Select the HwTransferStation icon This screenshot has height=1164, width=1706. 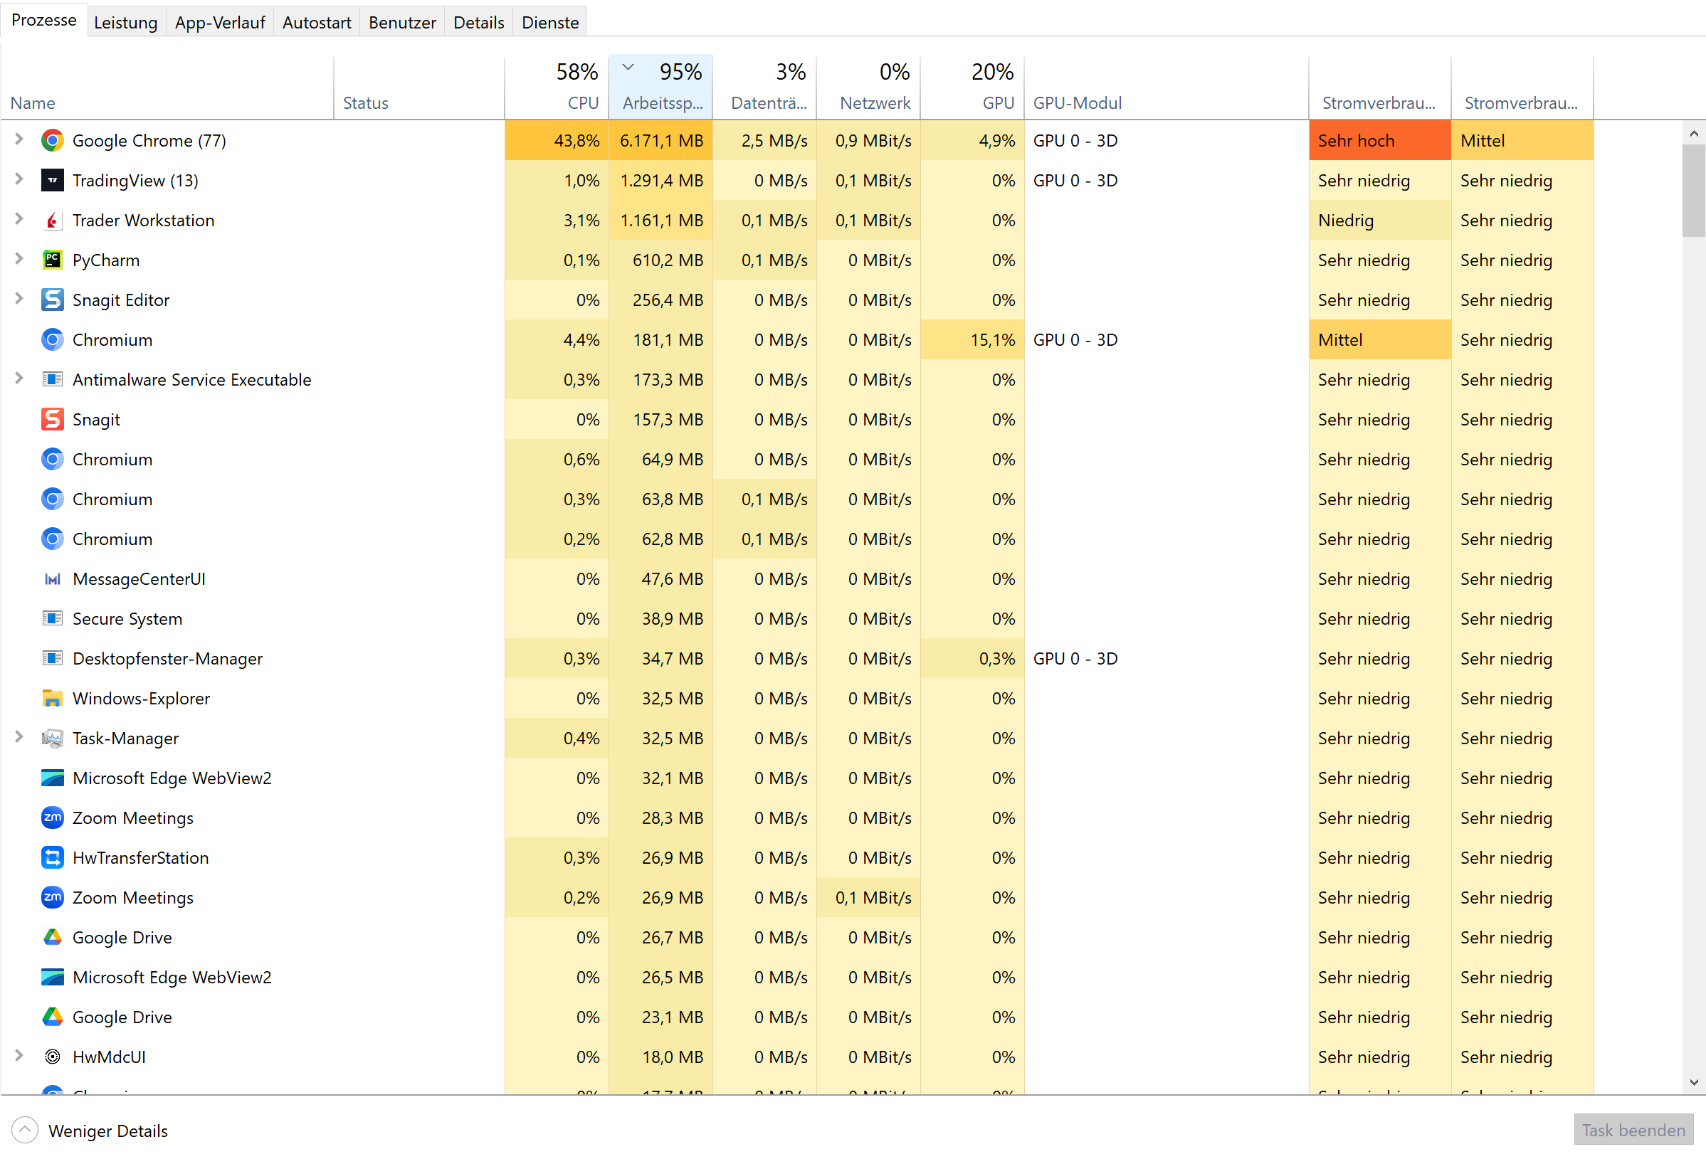click(52, 857)
